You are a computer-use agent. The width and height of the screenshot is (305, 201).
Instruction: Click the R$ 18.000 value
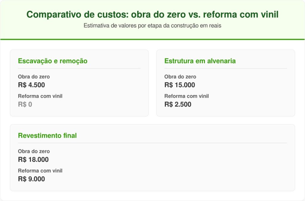coord(33,160)
